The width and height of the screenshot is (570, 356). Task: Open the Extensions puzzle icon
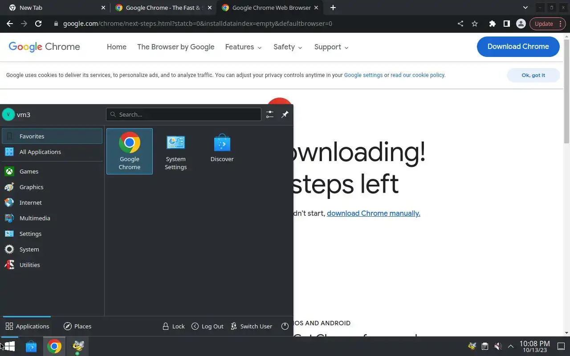click(492, 24)
